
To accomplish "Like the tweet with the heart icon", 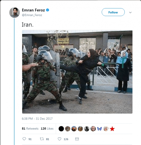I will [x=59, y=139].
